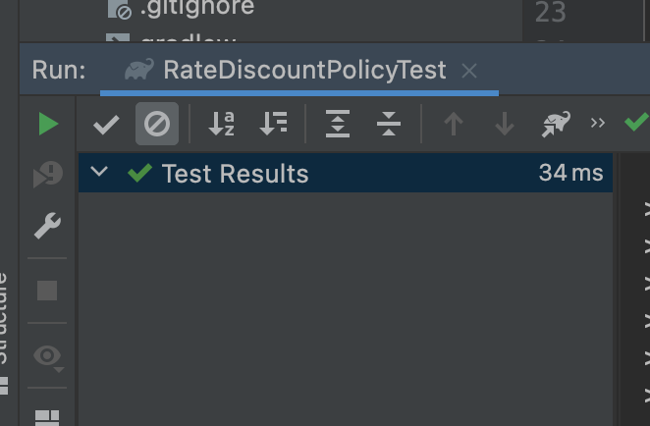Toggle the eye watch-mode icon
The height and width of the screenshot is (426, 650).
(x=48, y=356)
